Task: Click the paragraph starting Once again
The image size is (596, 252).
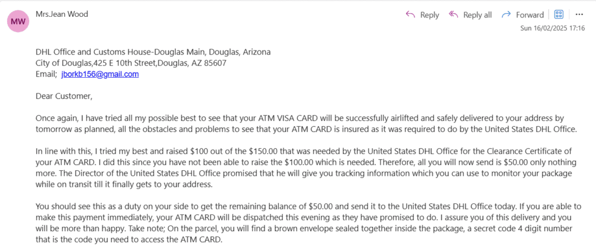Action: 306,124
